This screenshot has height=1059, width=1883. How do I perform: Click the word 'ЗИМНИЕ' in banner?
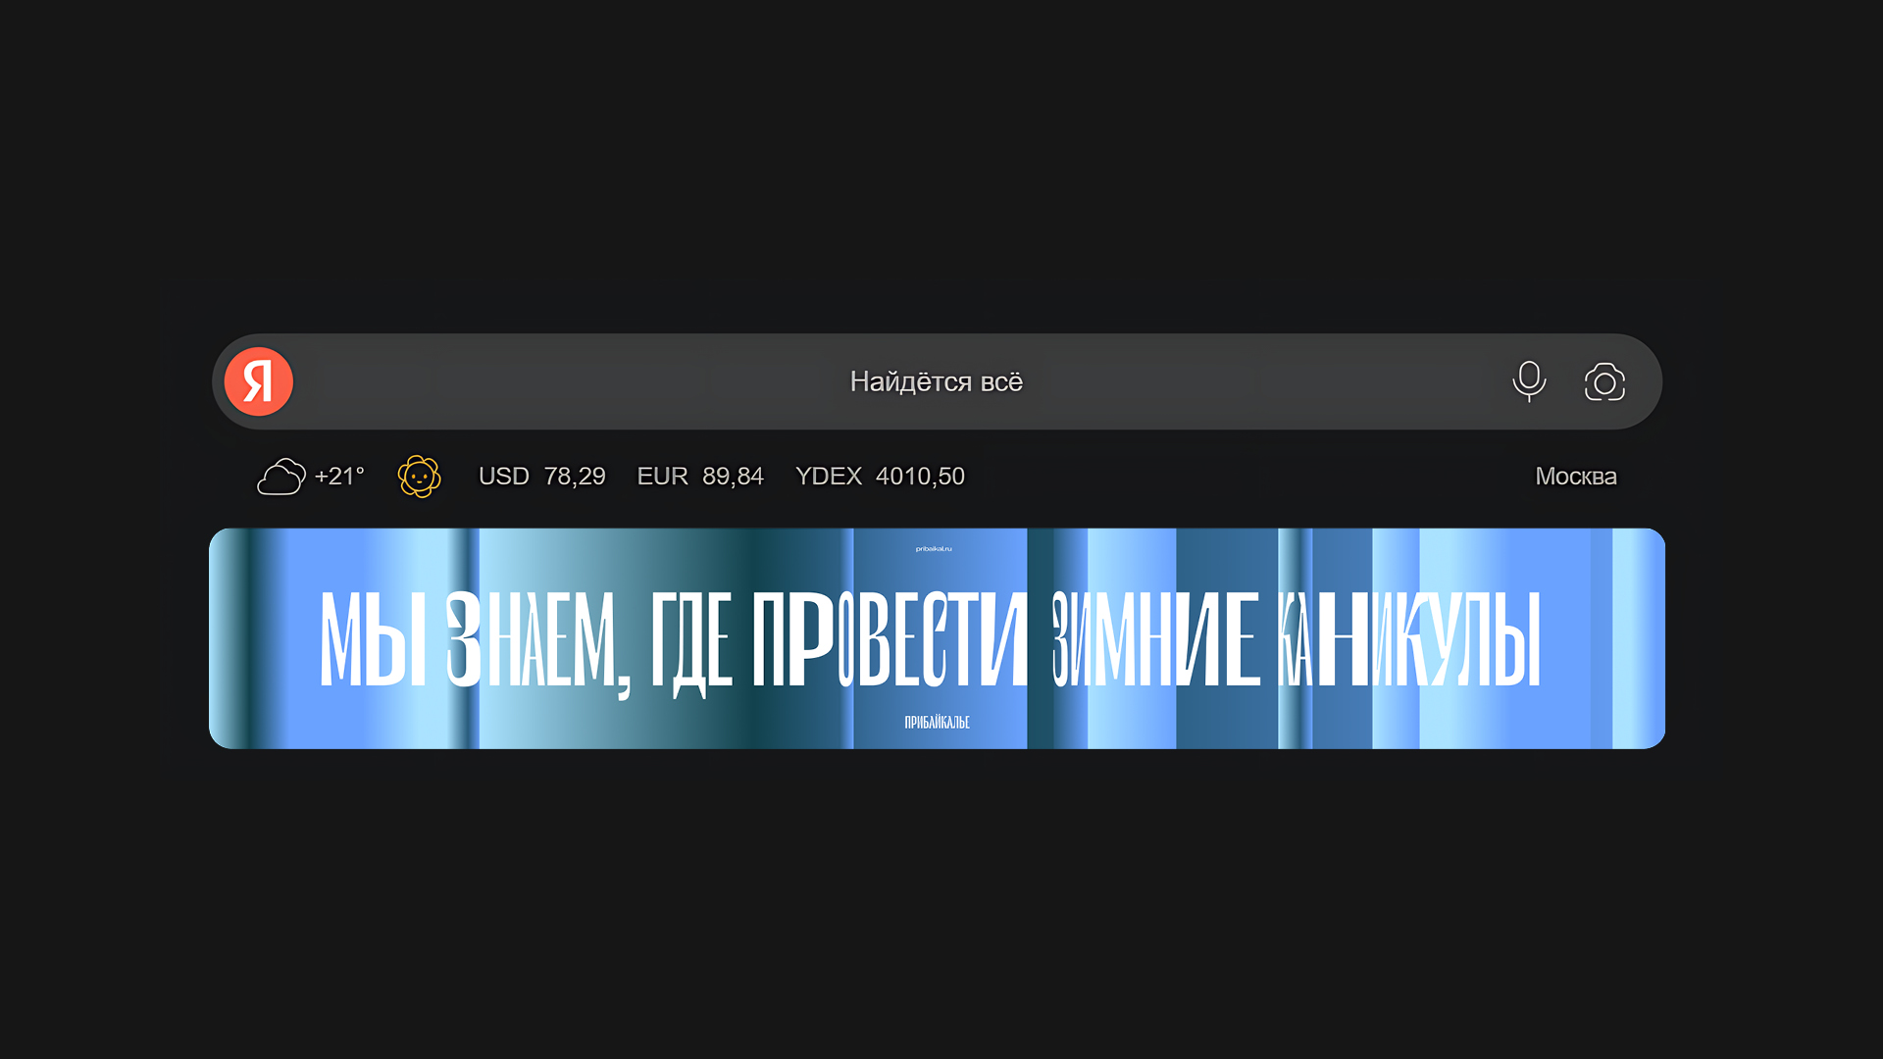[1155, 639]
